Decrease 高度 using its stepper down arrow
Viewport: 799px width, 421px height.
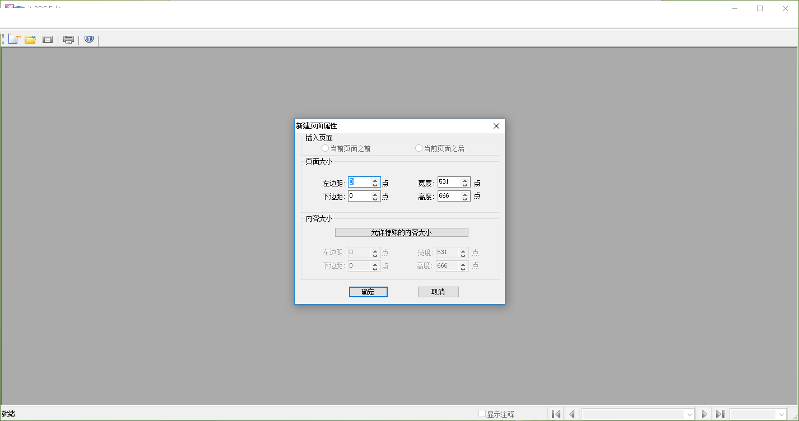(x=466, y=198)
